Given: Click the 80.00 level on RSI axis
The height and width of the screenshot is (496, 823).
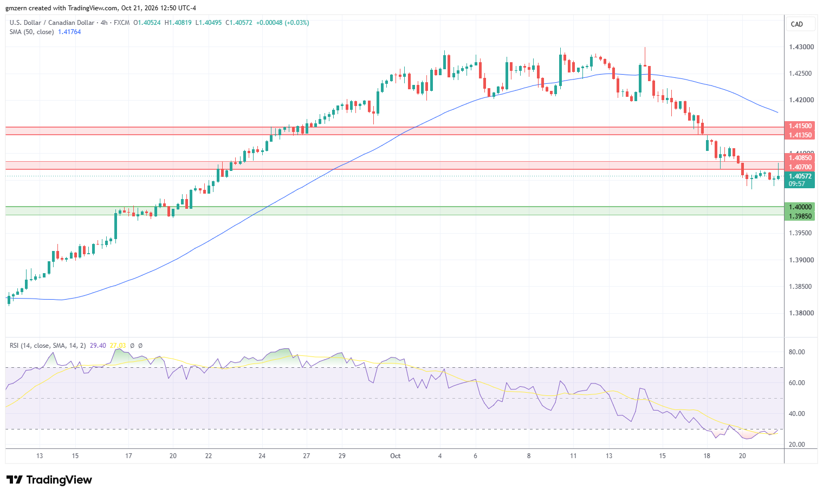Looking at the screenshot, I should pyautogui.click(x=796, y=352).
